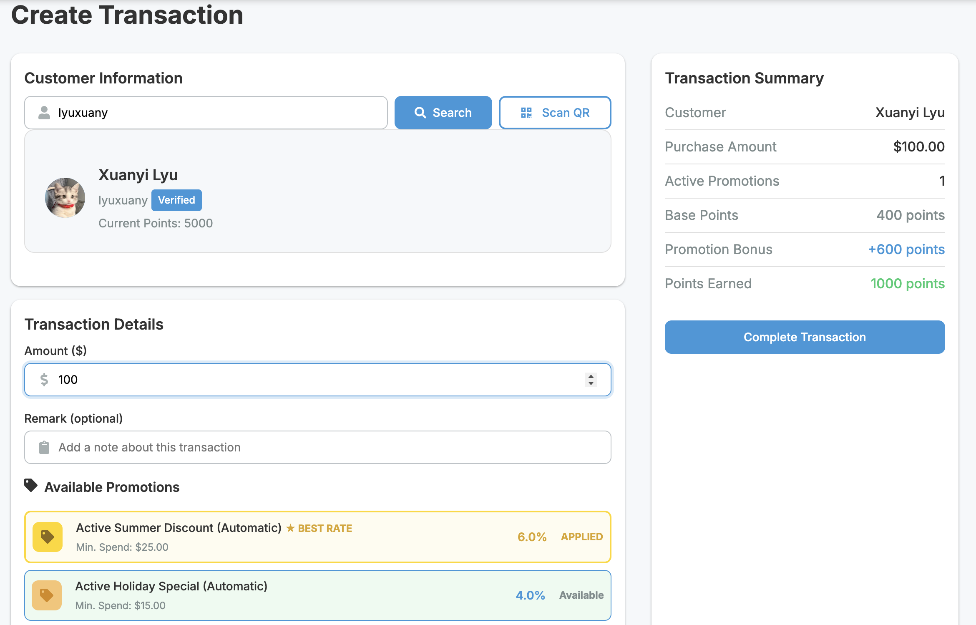The height and width of the screenshot is (625, 976).
Task: Click the Scan QR button
Action: click(x=555, y=113)
